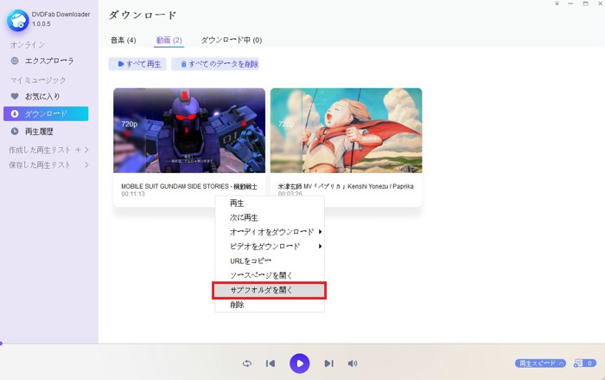Select 次に再生 in the context menu
This screenshot has height=380, width=605.
[270, 217]
